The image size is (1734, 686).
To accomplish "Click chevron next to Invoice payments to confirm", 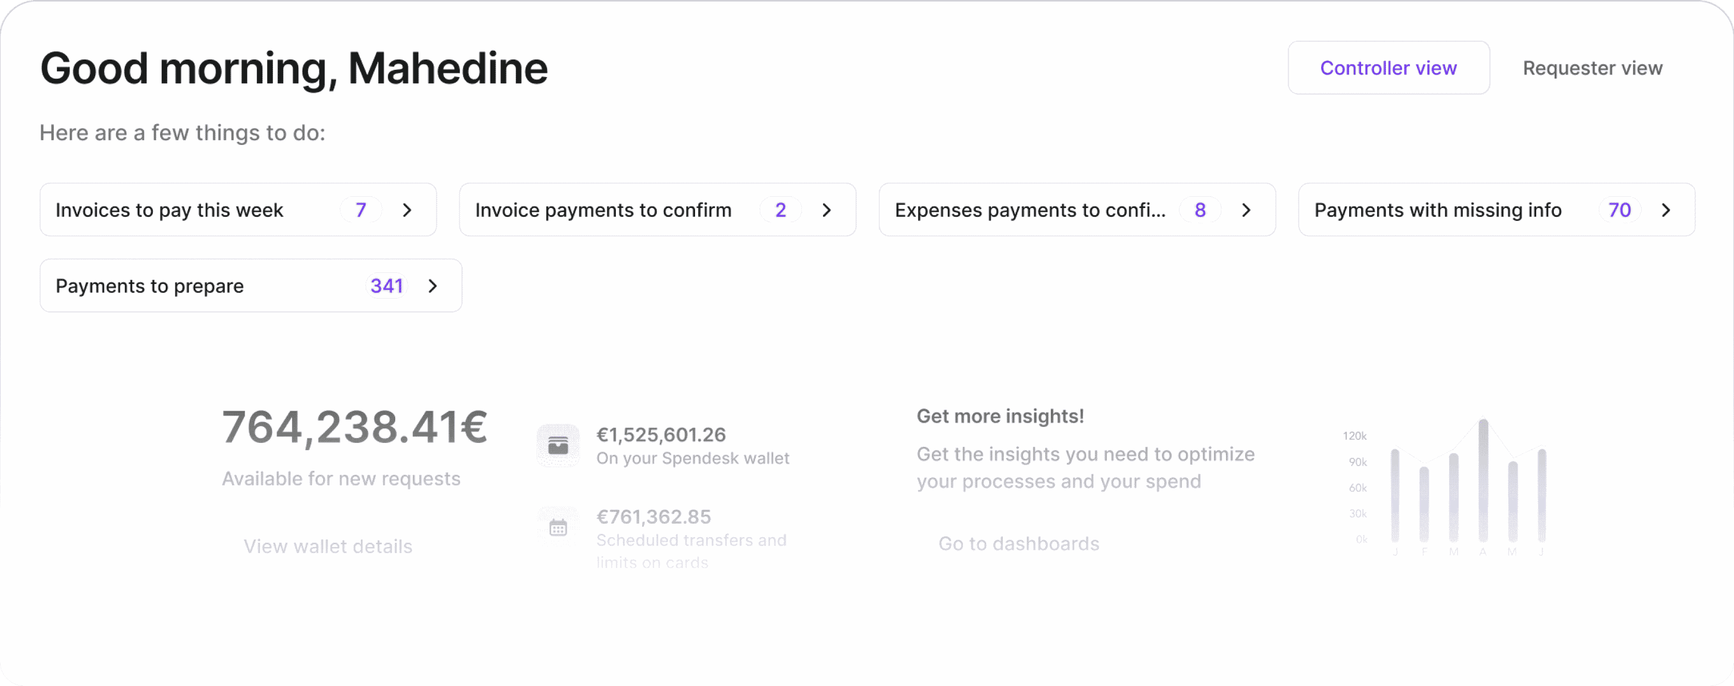I will tap(827, 210).
